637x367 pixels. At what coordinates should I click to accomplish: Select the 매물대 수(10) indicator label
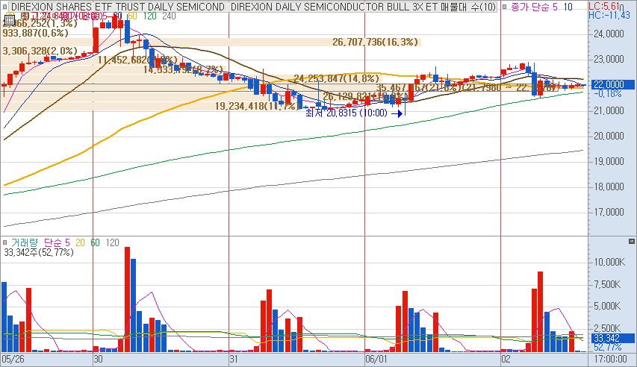pyautogui.click(x=468, y=7)
